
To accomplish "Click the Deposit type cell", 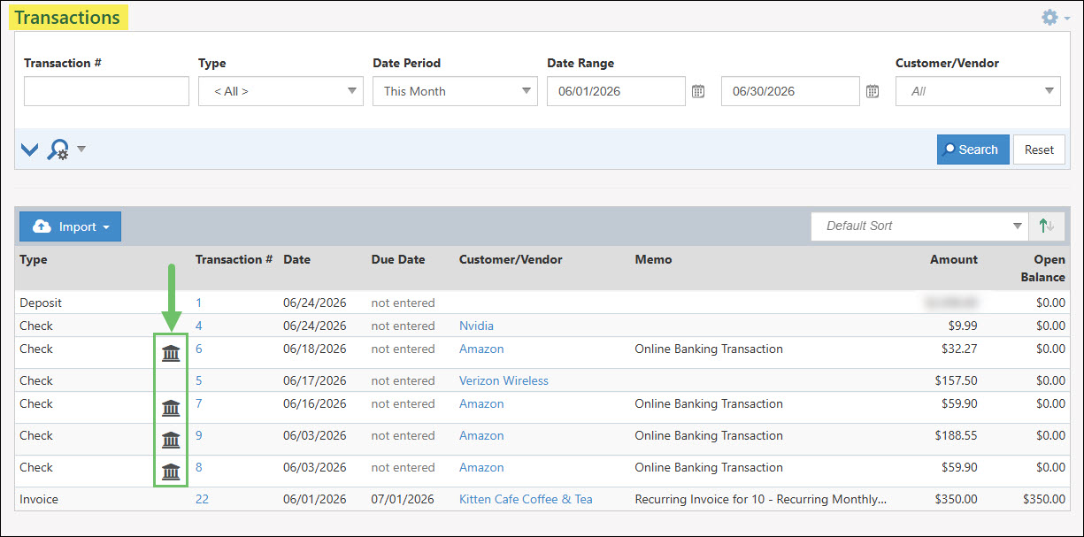I will click(41, 303).
